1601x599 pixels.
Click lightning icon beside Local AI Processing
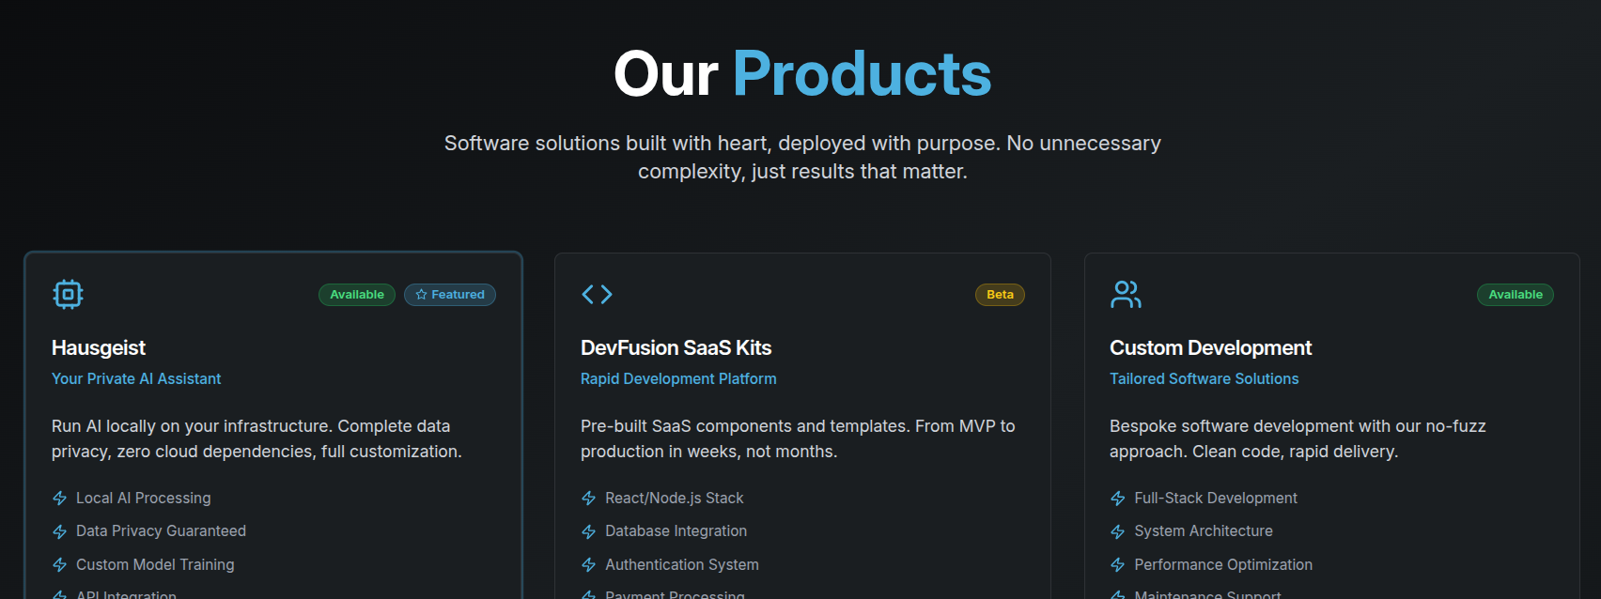click(x=60, y=499)
